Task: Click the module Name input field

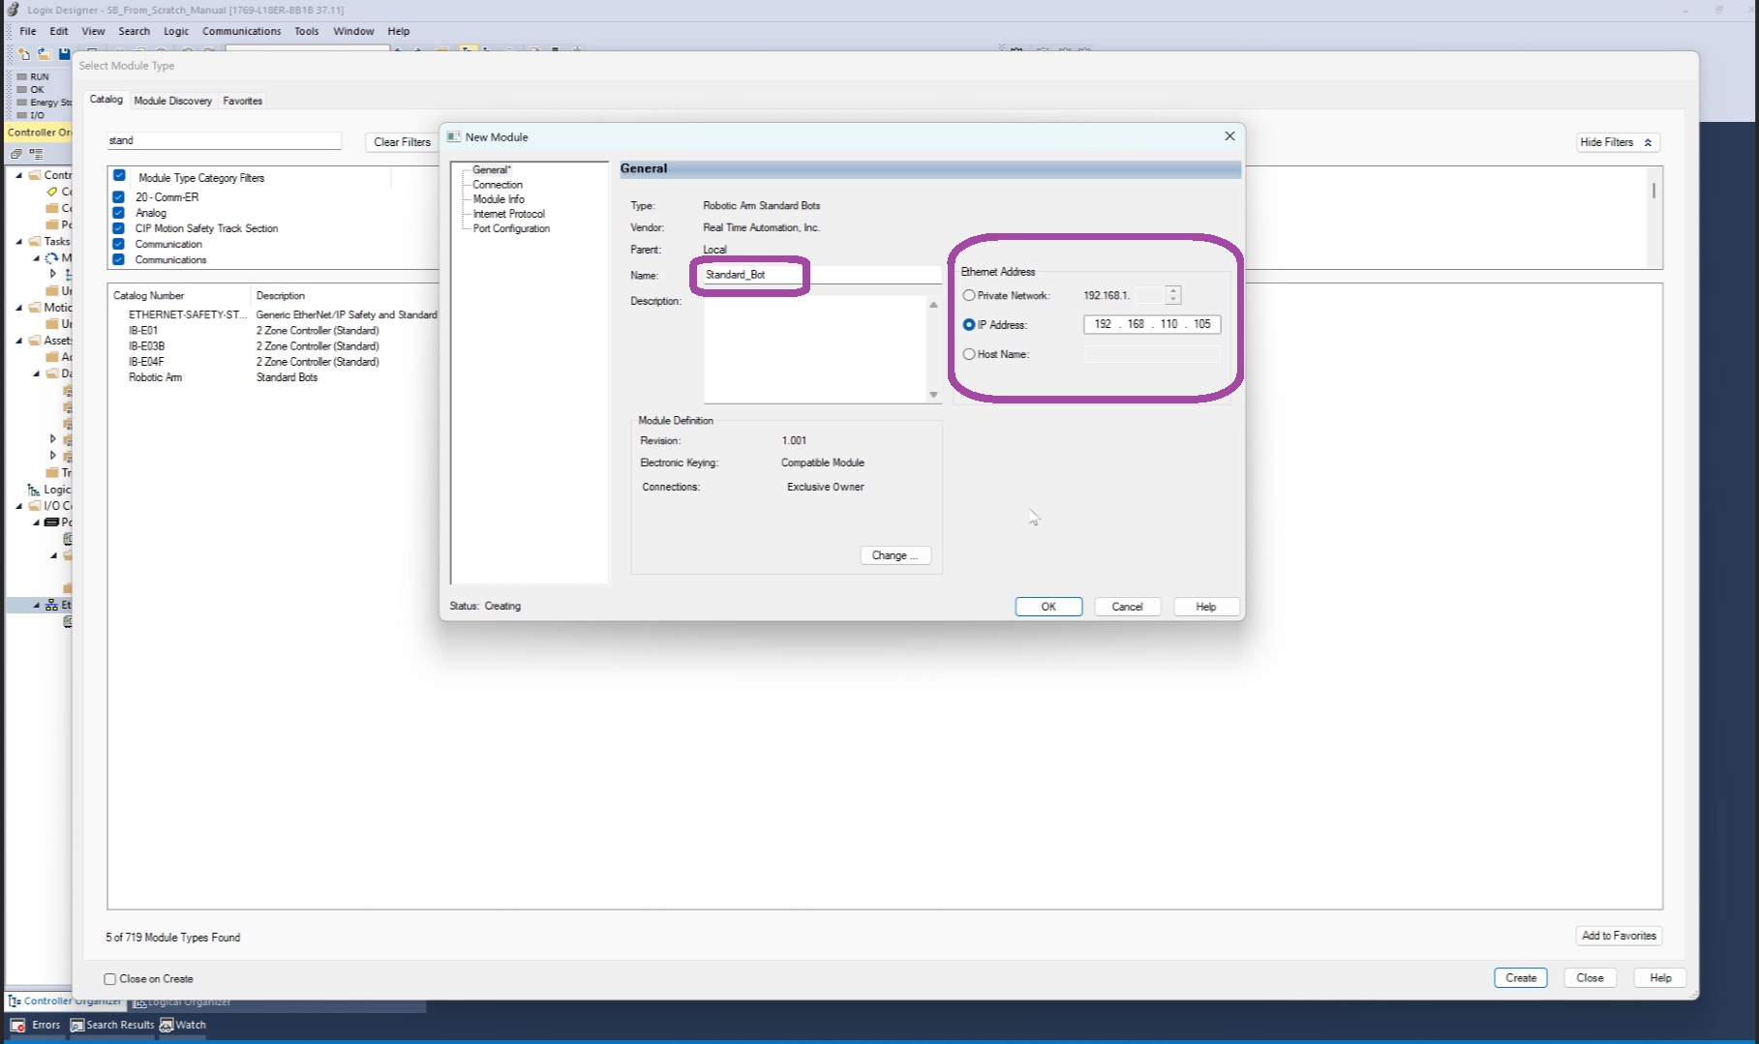Action: click(818, 275)
